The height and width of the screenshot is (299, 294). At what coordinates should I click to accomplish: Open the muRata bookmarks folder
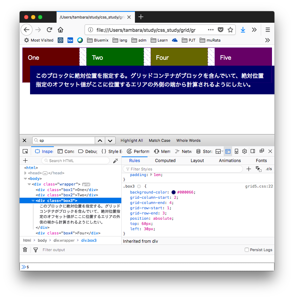pyautogui.click(x=210, y=40)
